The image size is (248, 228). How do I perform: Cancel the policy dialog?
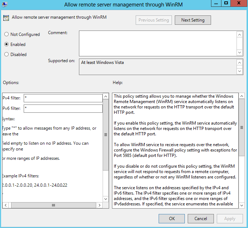click(201, 218)
